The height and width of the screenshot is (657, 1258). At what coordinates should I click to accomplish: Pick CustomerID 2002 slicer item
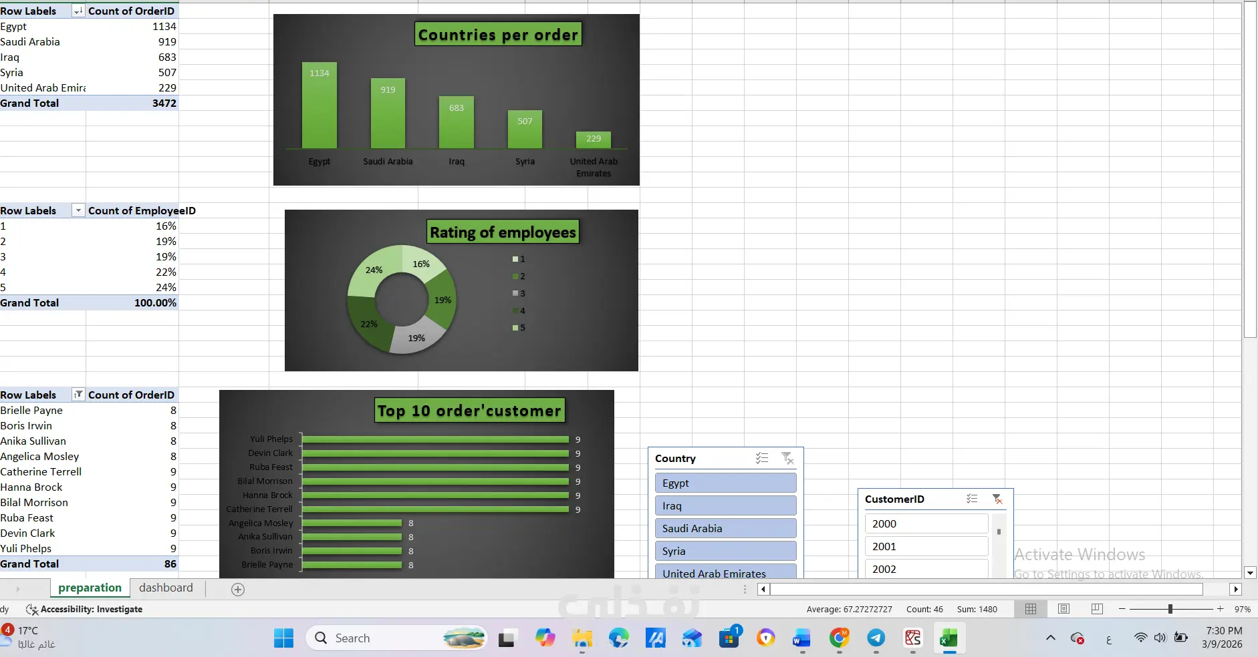926,568
